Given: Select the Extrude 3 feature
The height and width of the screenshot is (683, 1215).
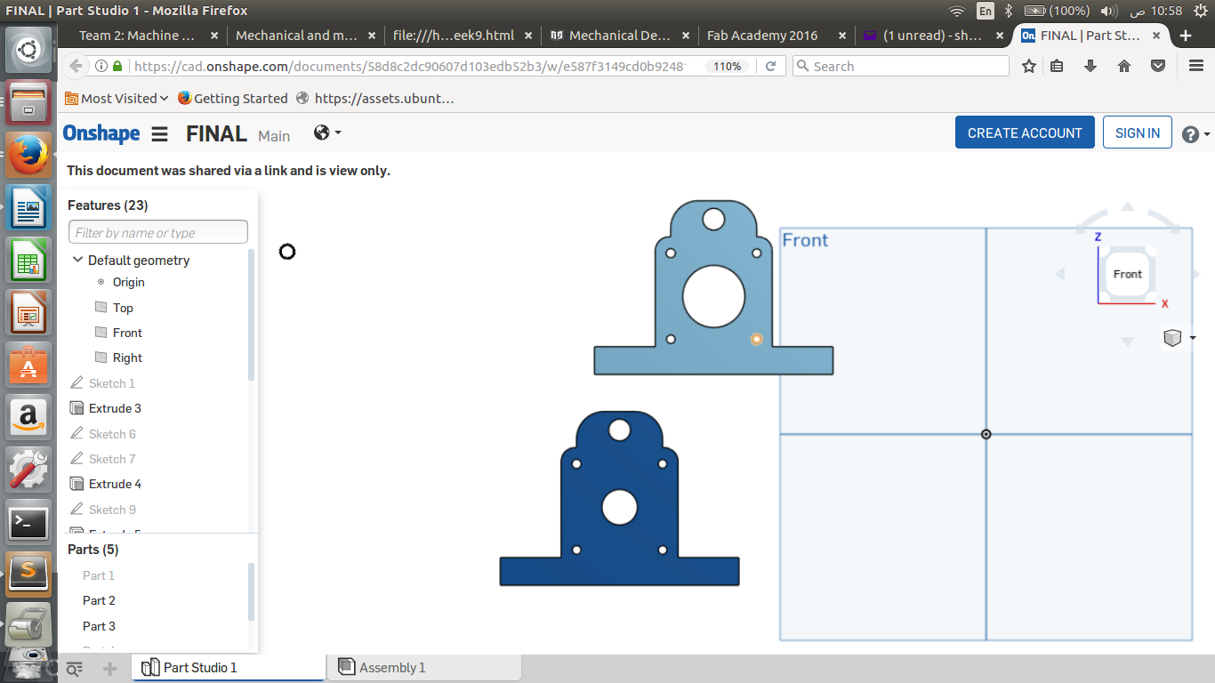Looking at the screenshot, I should coord(115,408).
